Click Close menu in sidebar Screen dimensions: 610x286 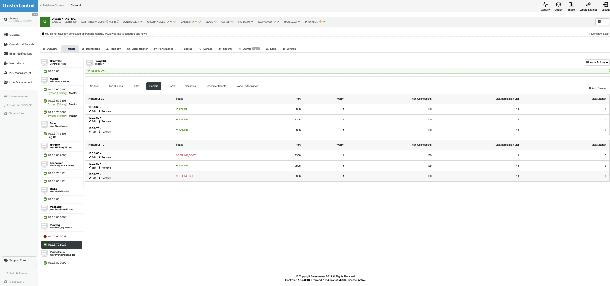(14, 282)
